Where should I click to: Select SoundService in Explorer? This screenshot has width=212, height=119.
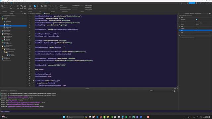click(7, 59)
